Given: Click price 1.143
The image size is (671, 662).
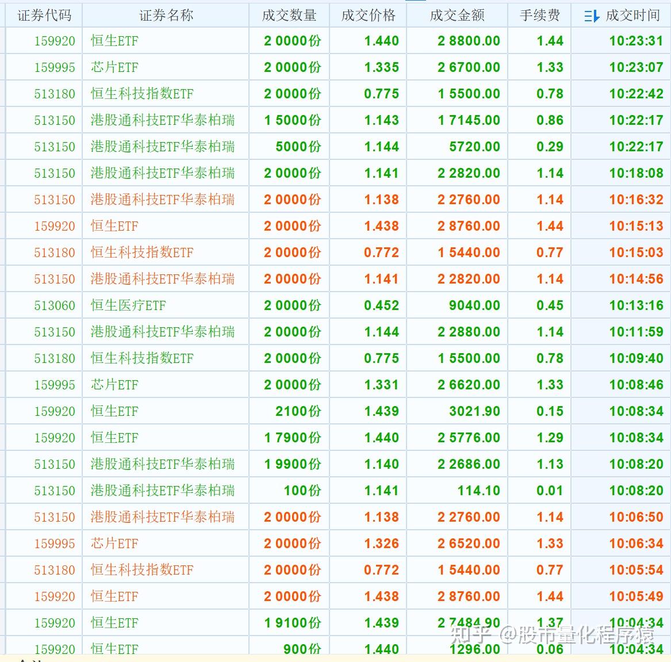Looking at the screenshot, I should (x=381, y=120).
